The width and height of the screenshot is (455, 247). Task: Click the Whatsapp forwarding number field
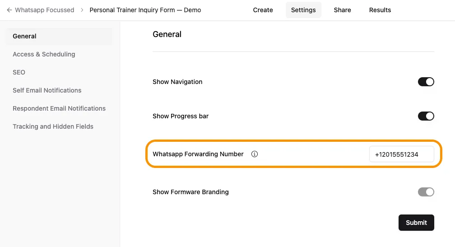pyautogui.click(x=401, y=154)
